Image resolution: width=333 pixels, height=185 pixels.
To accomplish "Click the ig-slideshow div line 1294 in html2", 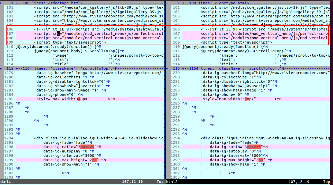I will click(265, 138).
